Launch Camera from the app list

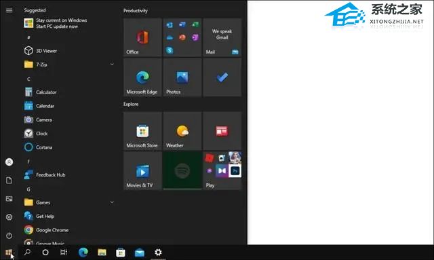pyautogui.click(x=68, y=119)
